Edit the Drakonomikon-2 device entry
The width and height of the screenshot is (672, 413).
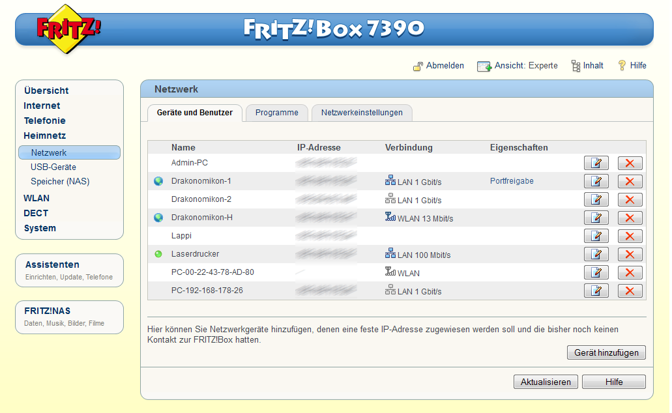tap(596, 199)
